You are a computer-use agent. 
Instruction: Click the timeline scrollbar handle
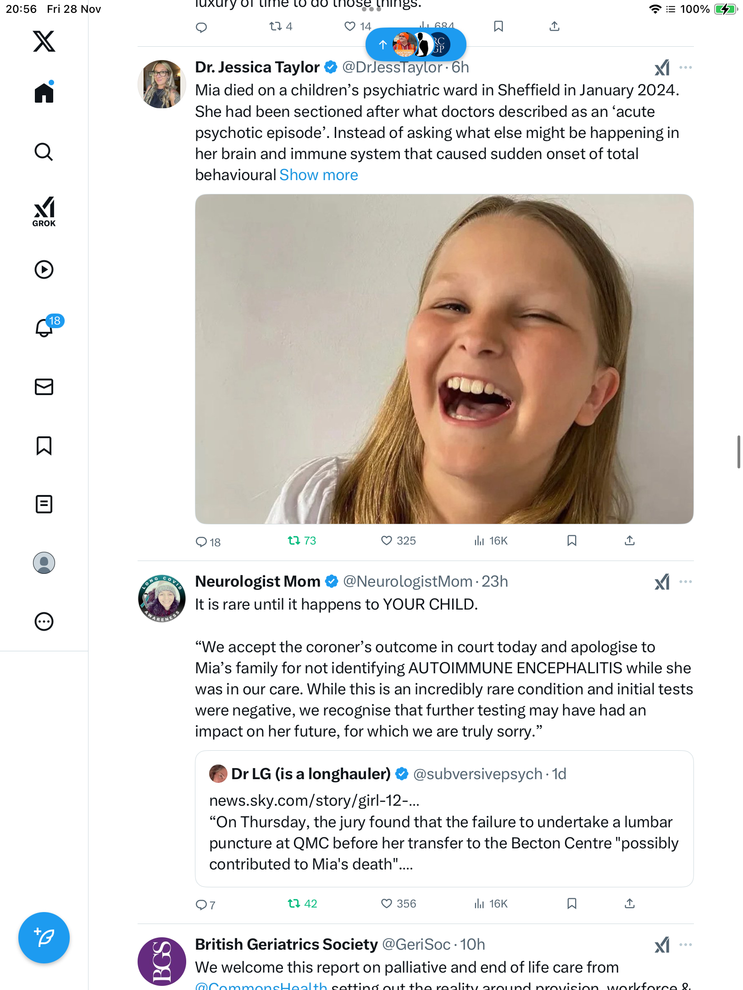click(738, 452)
